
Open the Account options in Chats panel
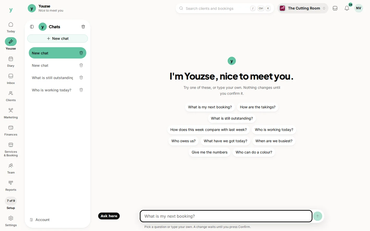coord(40,220)
